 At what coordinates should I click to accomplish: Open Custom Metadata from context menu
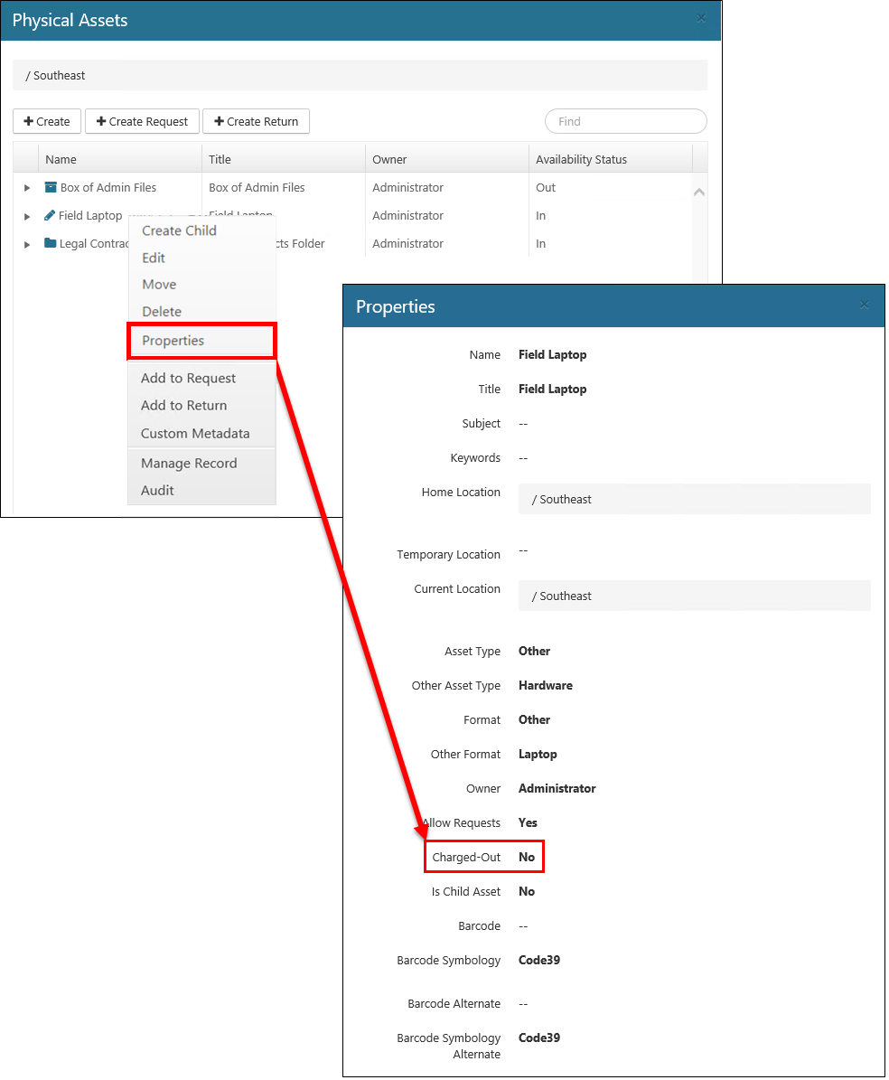pyautogui.click(x=195, y=433)
